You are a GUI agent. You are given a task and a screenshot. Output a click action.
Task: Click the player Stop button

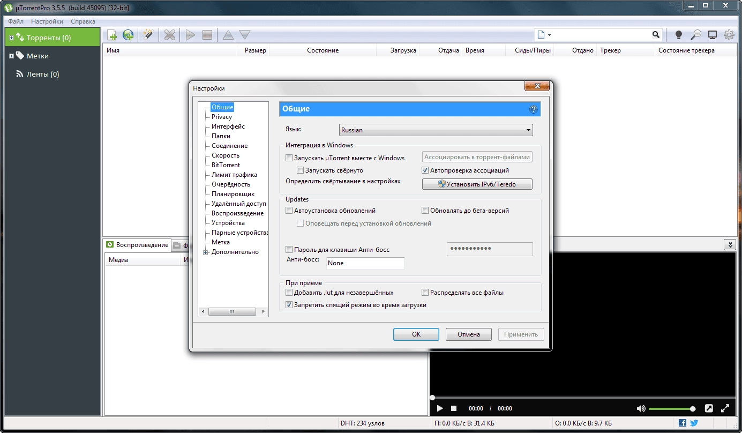pos(454,408)
